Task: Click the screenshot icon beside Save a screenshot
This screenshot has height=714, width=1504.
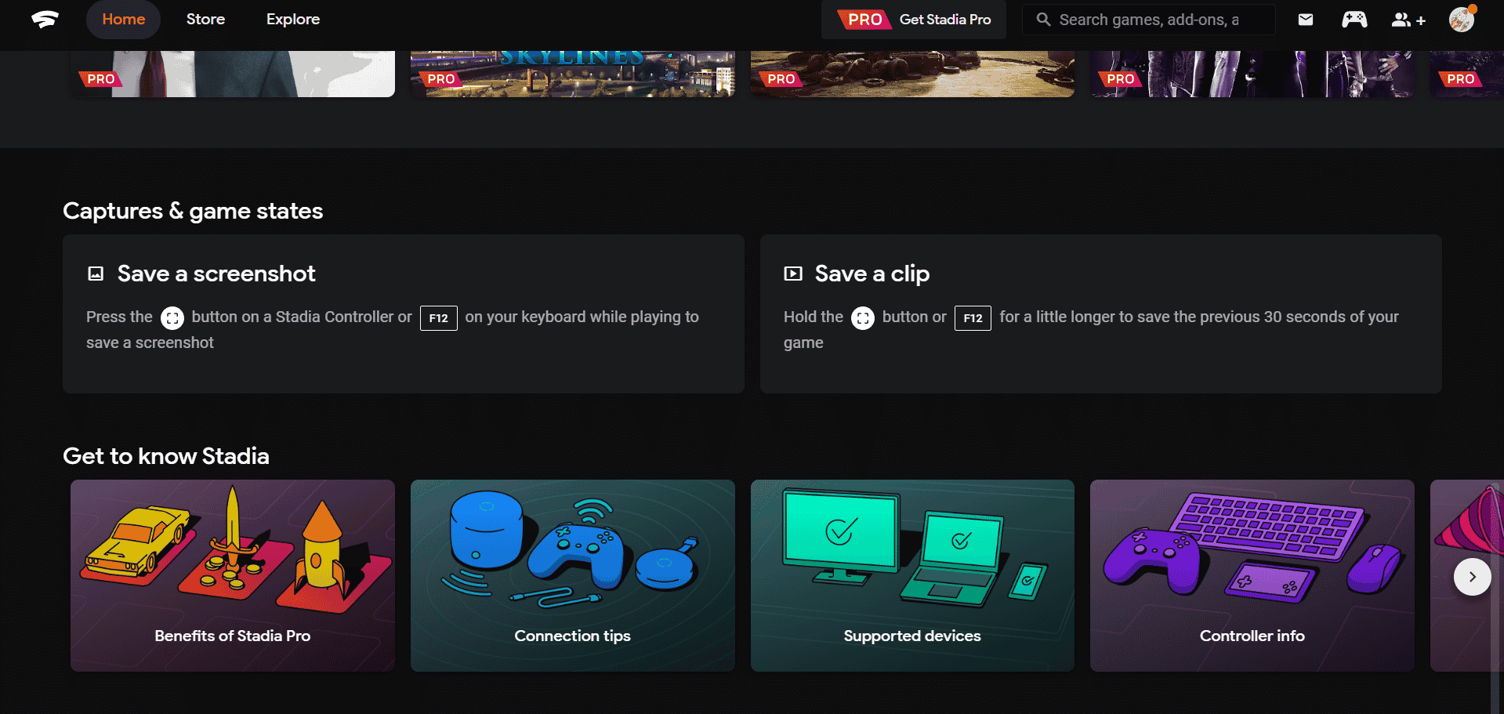Action: (x=96, y=273)
